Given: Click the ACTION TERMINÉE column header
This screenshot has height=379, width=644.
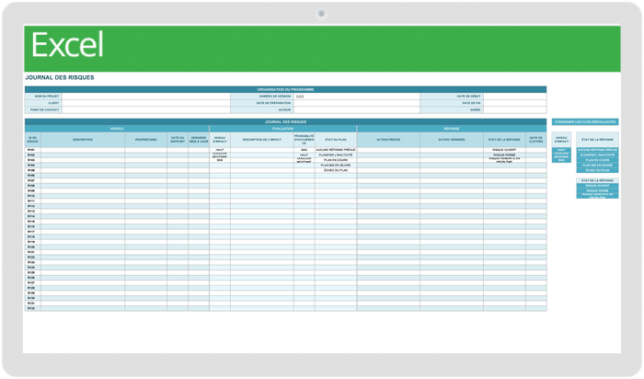Looking at the screenshot, I should [452, 140].
